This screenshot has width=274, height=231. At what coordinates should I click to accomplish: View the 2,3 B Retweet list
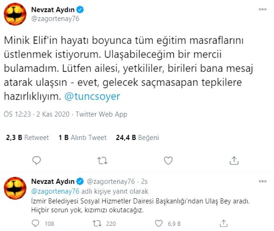click(x=28, y=138)
